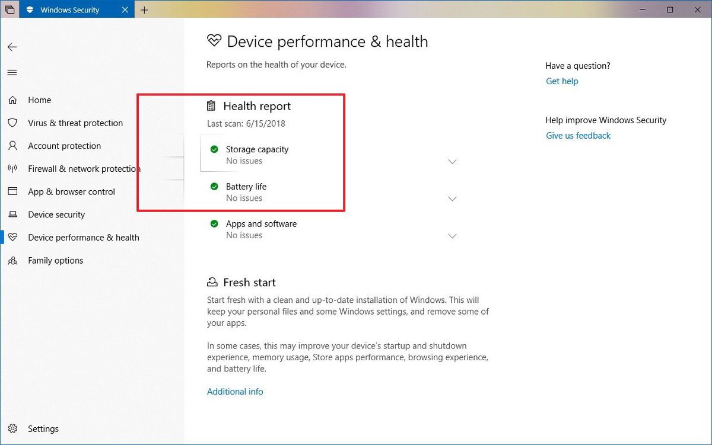Expand Apps and software details
The width and height of the screenshot is (712, 445).
click(453, 236)
